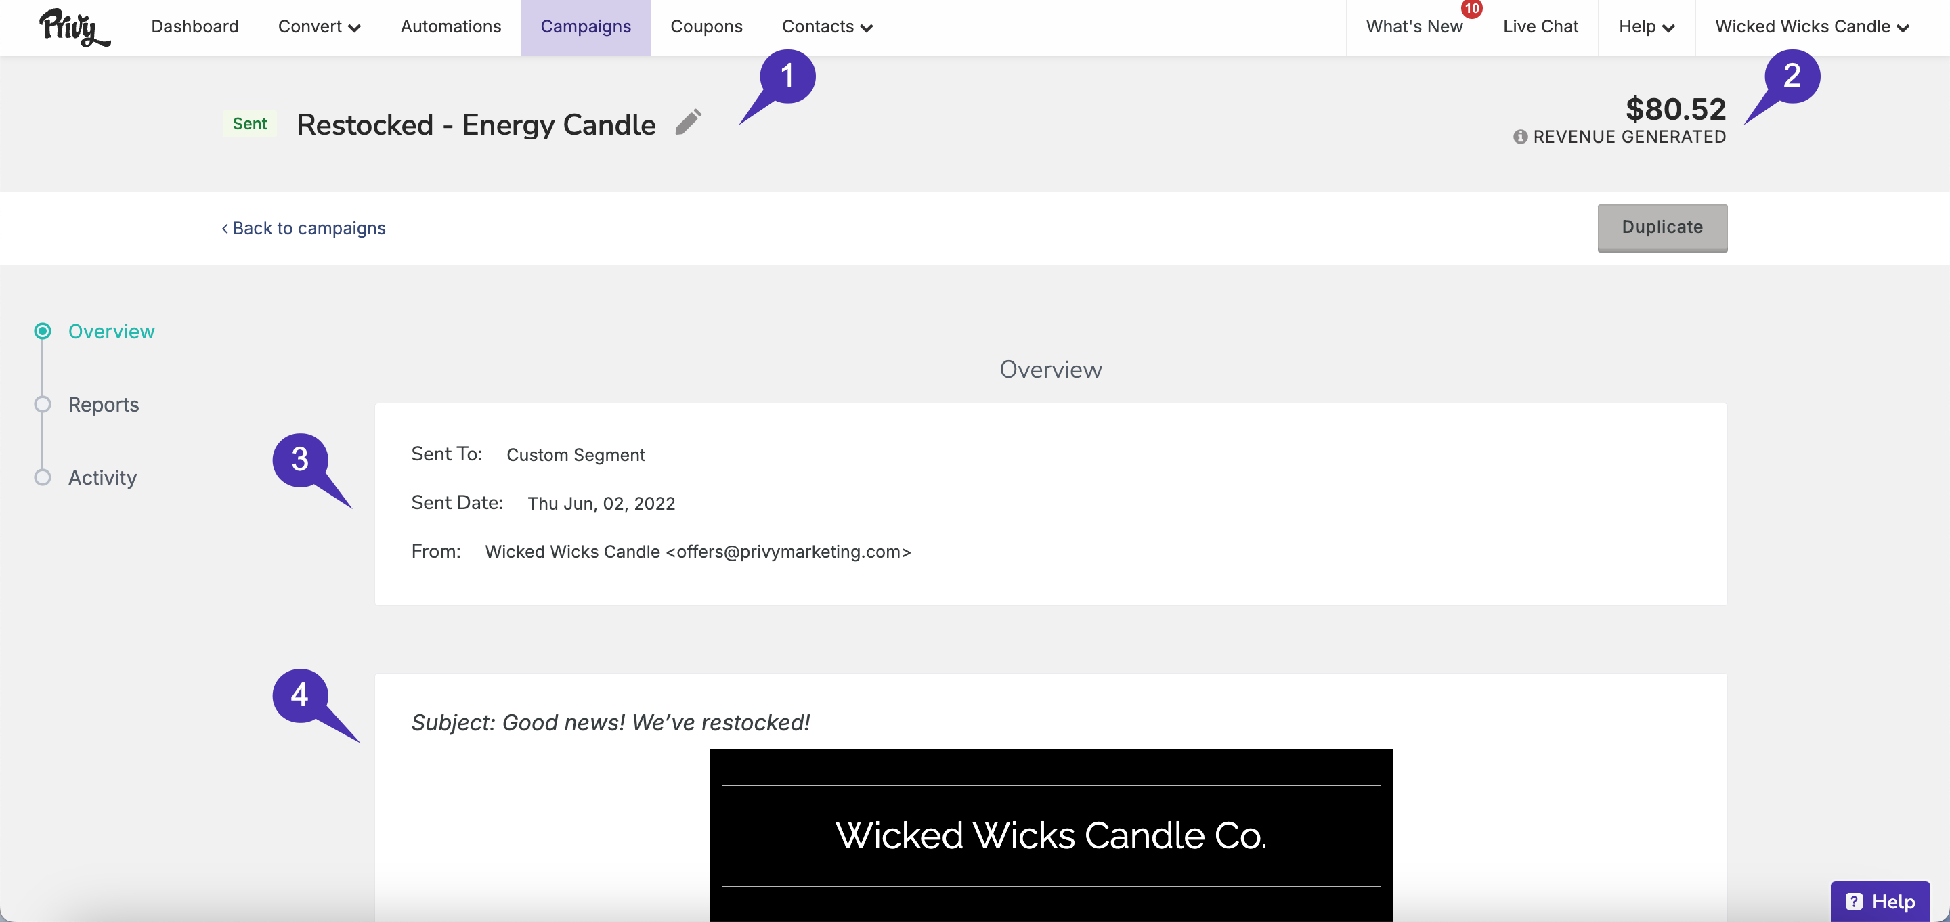Open the Help widget button

1880,901
